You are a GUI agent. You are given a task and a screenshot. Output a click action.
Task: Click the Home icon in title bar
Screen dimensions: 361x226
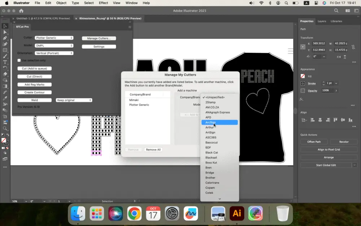[x=21, y=10]
